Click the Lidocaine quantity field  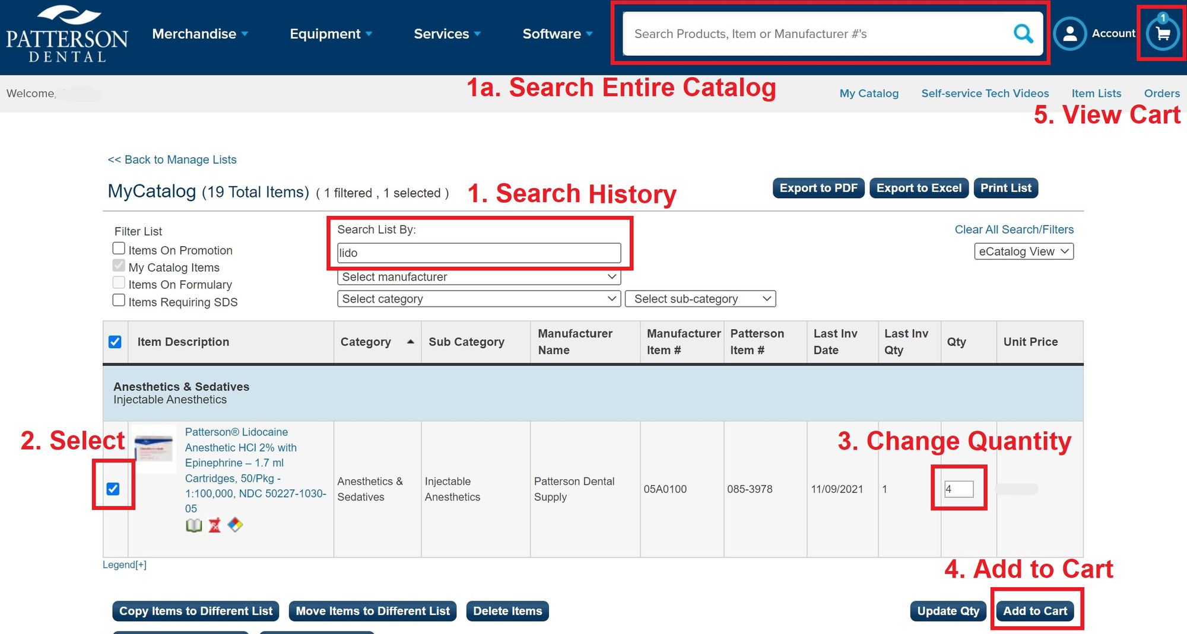[959, 489]
